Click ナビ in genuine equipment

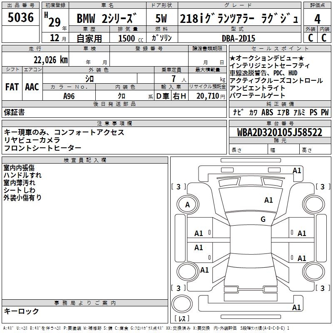[238, 112]
